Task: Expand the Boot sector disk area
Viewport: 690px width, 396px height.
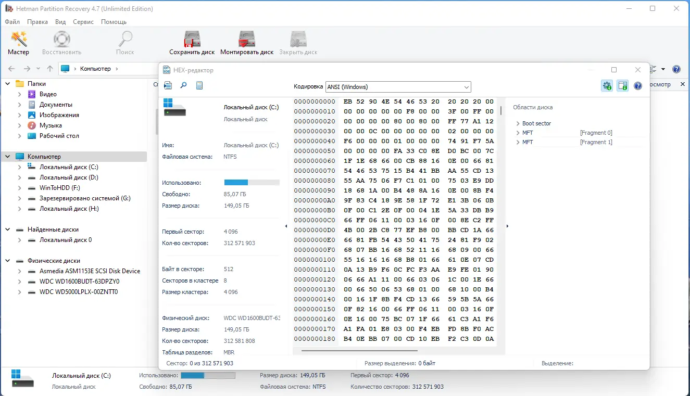Action: click(x=518, y=124)
